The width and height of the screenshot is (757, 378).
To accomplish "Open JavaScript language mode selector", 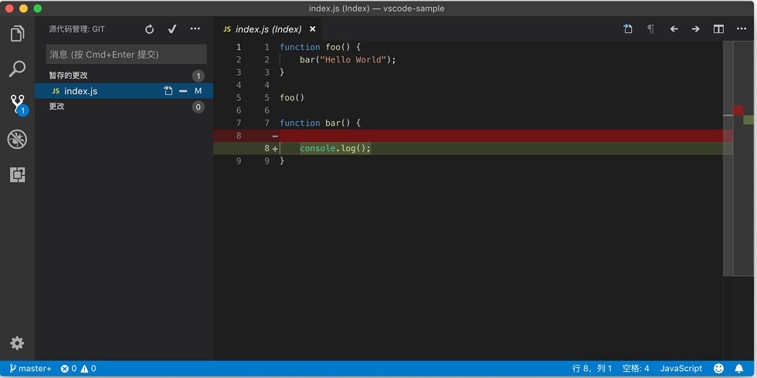I will (x=681, y=369).
